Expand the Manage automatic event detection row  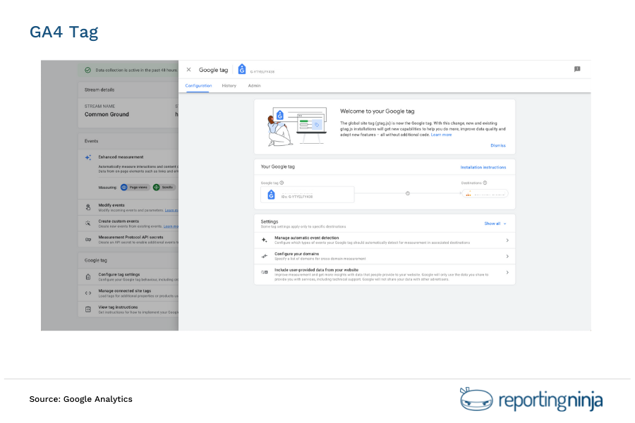(x=507, y=241)
